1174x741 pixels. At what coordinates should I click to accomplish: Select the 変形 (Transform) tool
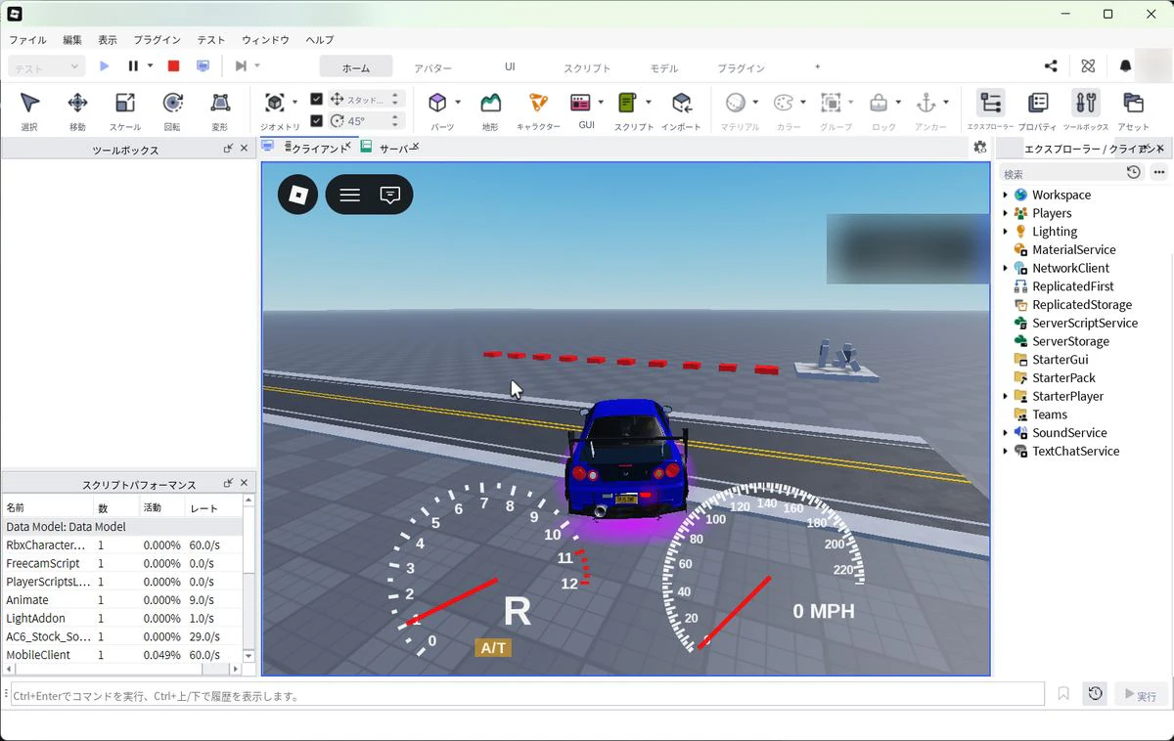tap(219, 110)
